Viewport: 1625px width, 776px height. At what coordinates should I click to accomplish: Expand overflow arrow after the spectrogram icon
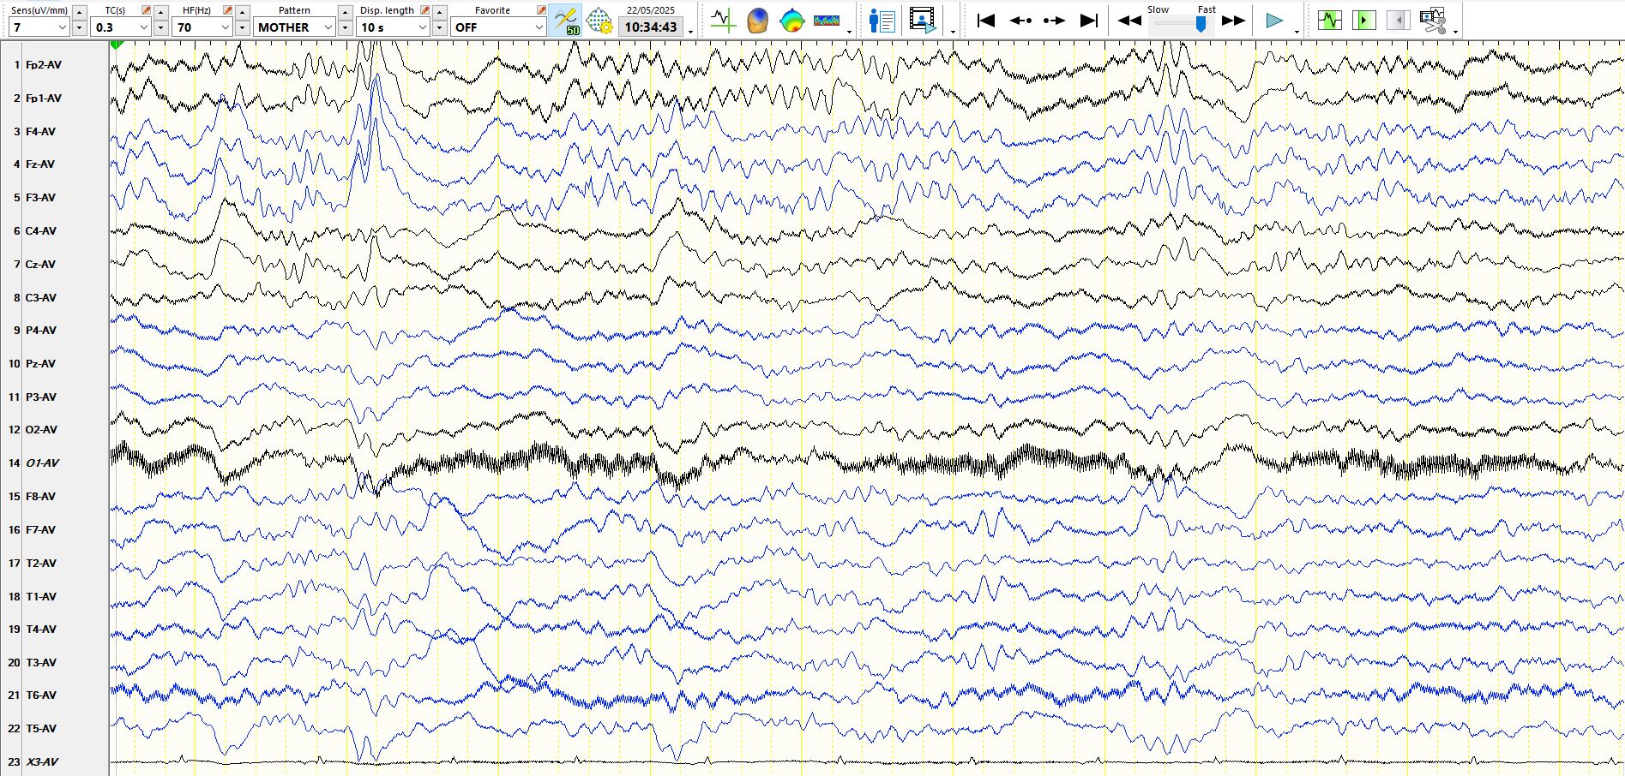pos(849,32)
